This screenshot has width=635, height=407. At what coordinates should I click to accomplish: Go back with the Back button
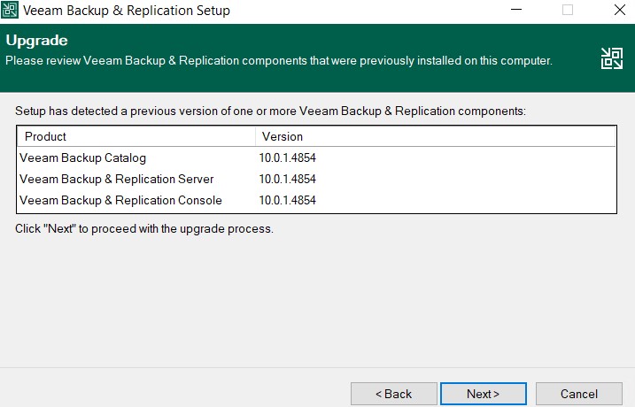click(393, 394)
